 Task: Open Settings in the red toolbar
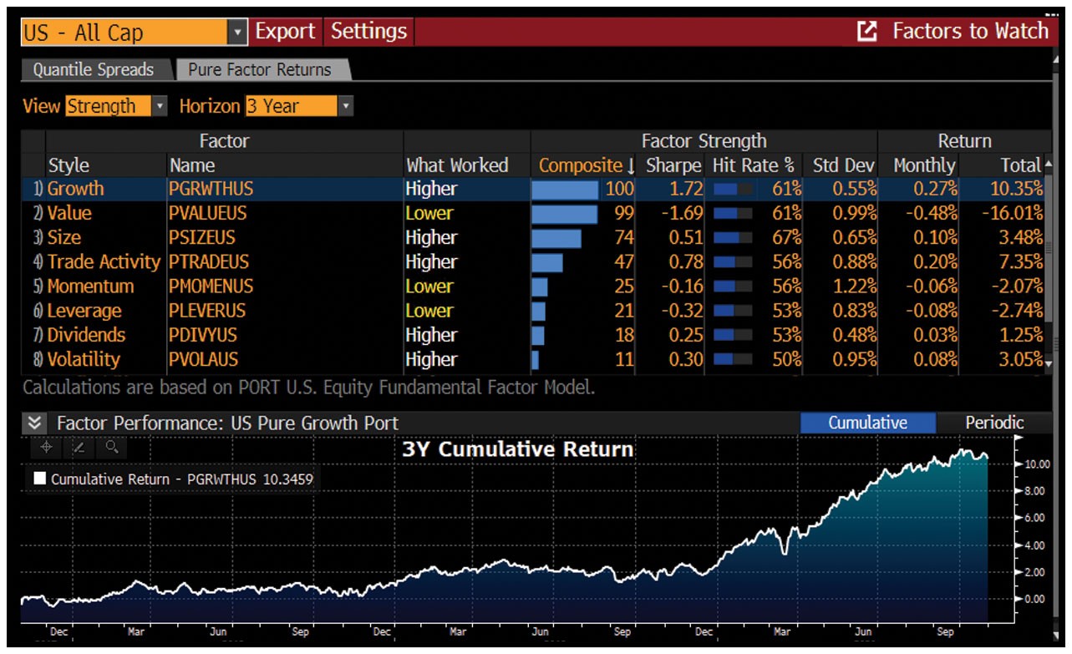click(x=368, y=32)
